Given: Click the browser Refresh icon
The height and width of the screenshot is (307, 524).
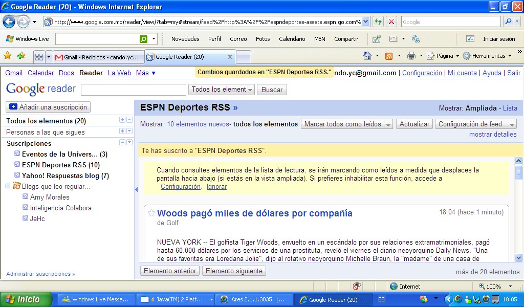Looking at the screenshot, I should pyautogui.click(x=378, y=21).
